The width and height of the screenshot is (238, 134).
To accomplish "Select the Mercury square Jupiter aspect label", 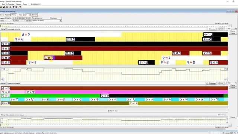I will (x=143, y=62).
